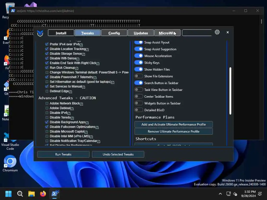Image resolution: width=267 pixels, height=200 pixels.
Task: Show hidden system tray icons chevron
Action: pos(220,194)
